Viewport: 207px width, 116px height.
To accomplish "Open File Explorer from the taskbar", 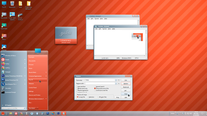I will coord(11,113).
